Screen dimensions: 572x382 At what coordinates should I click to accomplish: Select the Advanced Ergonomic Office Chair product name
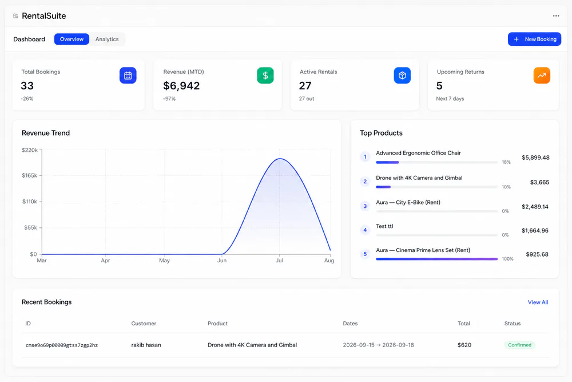click(x=419, y=153)
